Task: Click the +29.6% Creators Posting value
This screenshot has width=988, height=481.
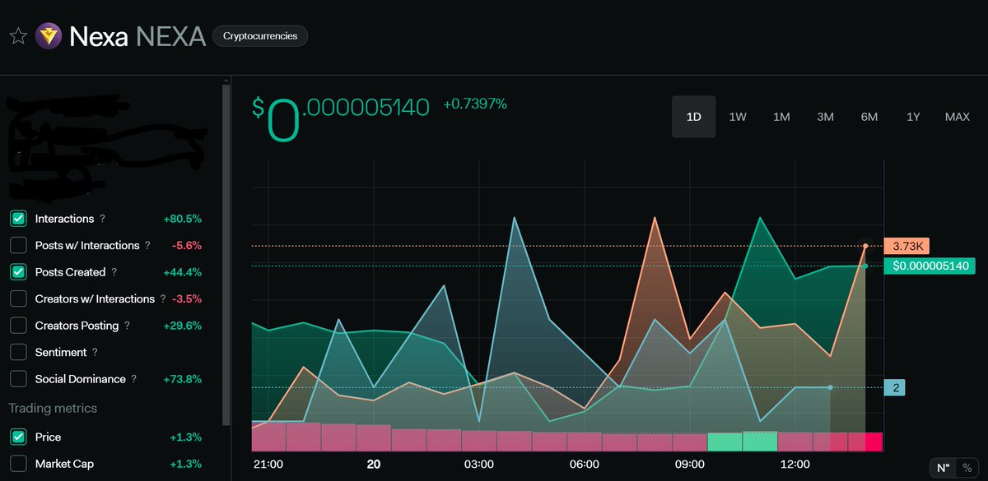Action: 182,326
